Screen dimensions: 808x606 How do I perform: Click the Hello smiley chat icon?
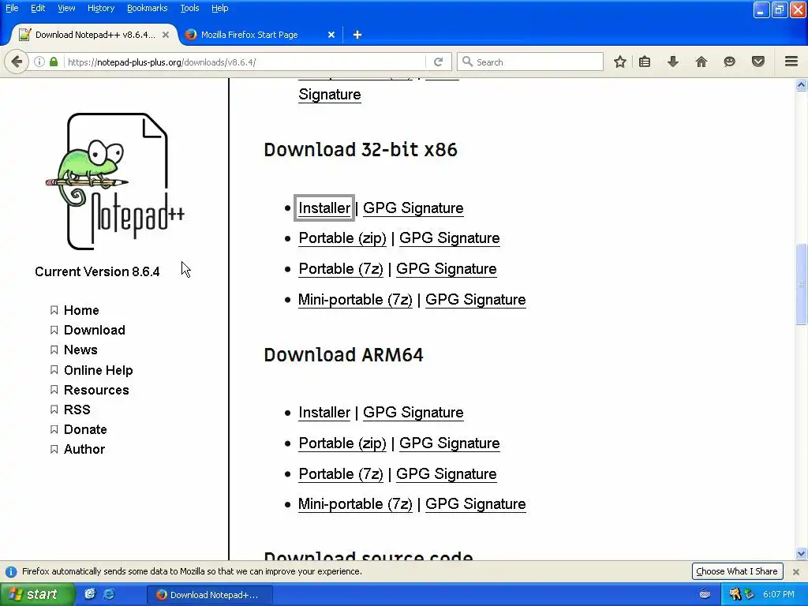click(730, 62)
